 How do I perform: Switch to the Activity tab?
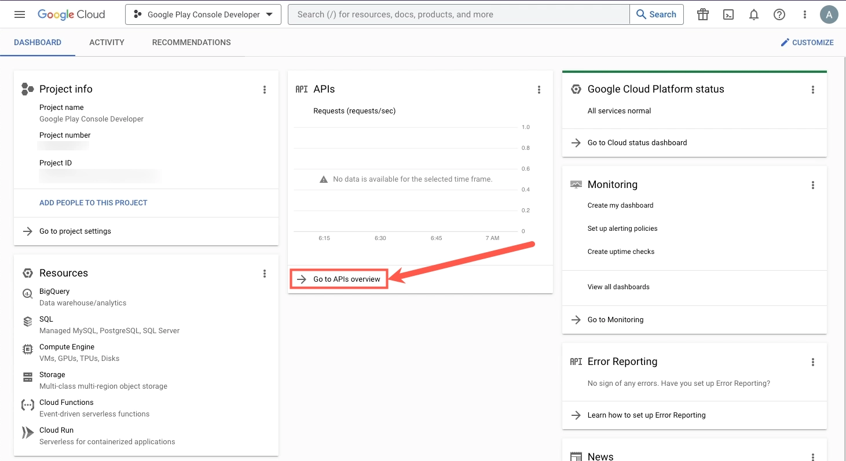pyautogui.click(x=107, y=42)
